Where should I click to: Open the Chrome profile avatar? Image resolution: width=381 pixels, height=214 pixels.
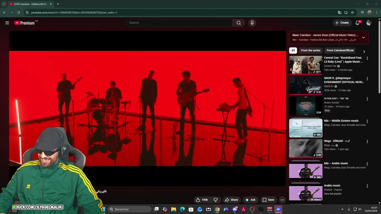click(x=369, y=12)
